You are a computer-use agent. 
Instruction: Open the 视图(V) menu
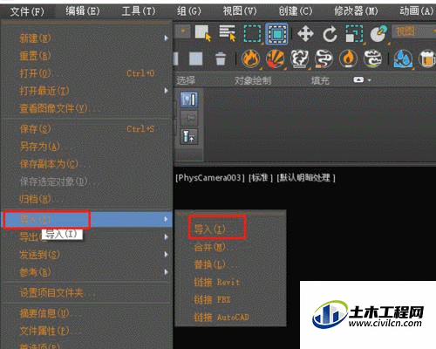click(x=240, y=11)
